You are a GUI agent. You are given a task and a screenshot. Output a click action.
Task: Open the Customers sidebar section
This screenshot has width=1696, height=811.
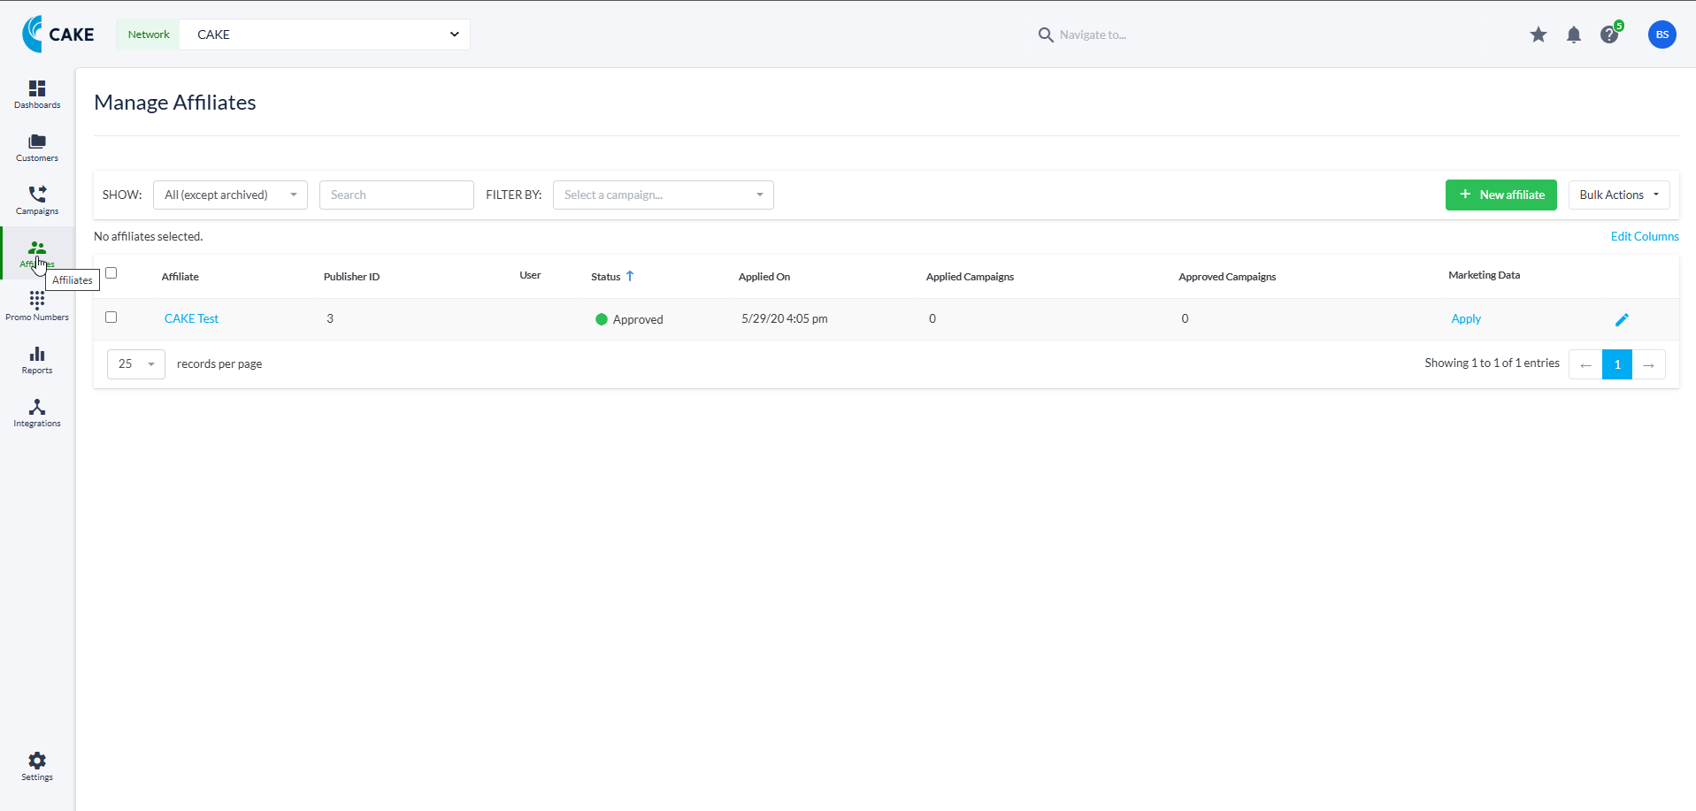pyautogui.click(x=37, y=147)
